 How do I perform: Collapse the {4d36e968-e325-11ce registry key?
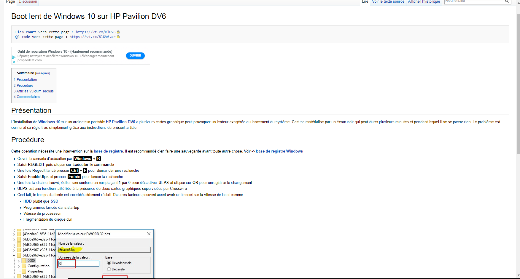[14, 255]
